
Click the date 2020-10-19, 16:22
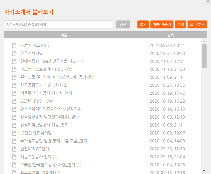tap(167, 101)
